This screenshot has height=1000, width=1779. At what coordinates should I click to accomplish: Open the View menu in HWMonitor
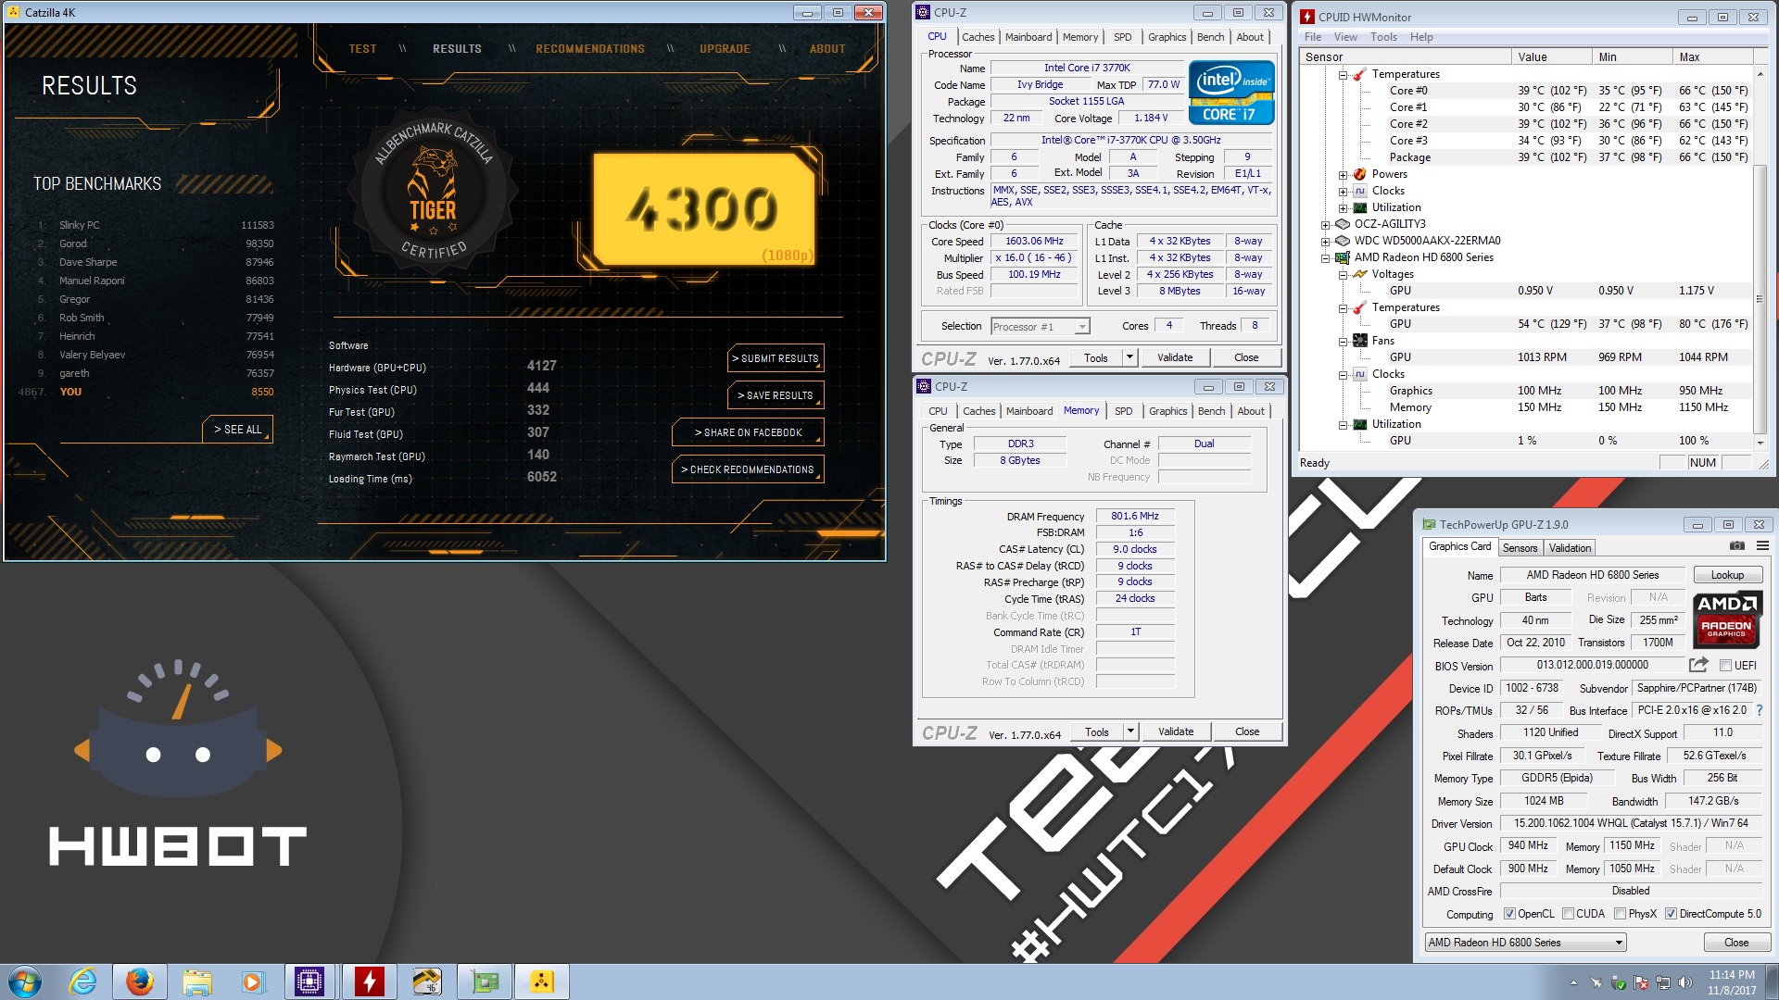[1345, 37]
